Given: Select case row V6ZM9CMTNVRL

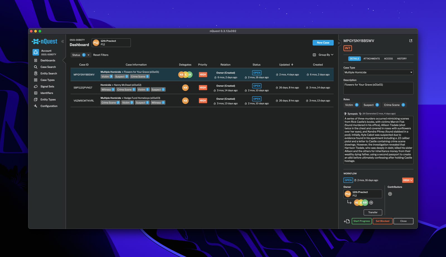Looking at the screenshot, I should click(x=202, y=101).
